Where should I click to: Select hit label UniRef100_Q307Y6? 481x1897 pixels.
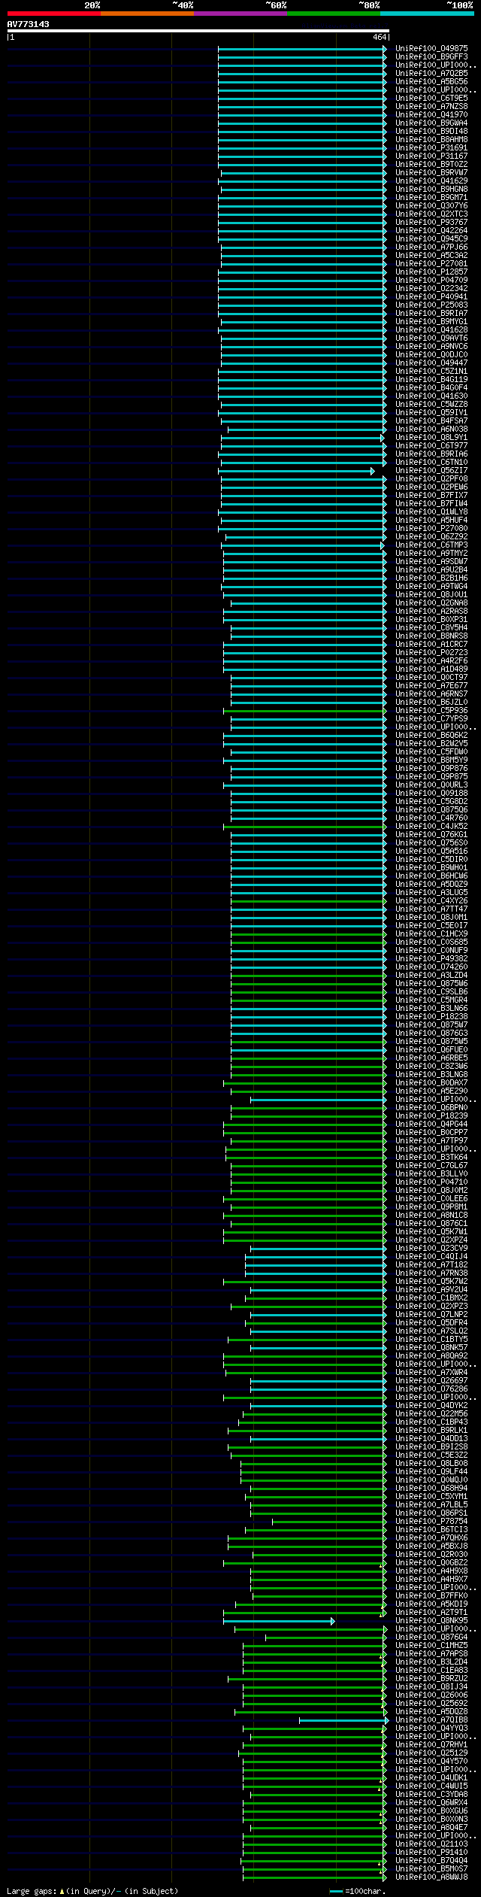pyautogui.click(x=431, y=205)
